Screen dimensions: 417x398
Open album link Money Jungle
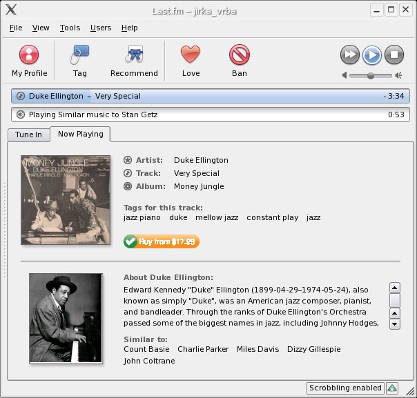pyautogui.click(x=199, y=186)
